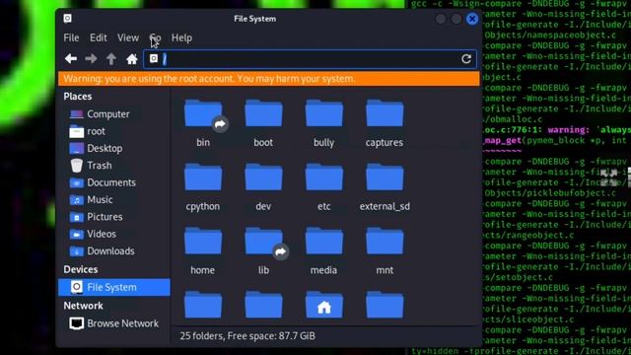Image resolution: width=631 pixels, height=355 pixels.
Task: Reload the folder with refresh icon
Action: 466,59
